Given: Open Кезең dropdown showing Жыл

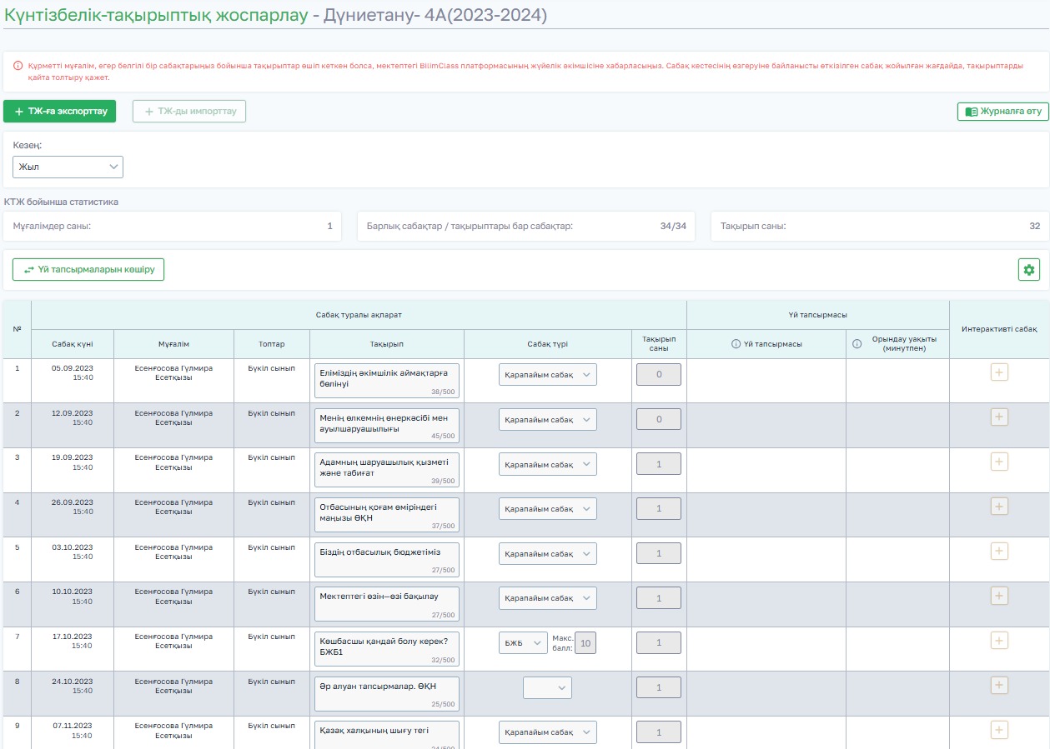Looking at the screenshot, I should (68, 167).
